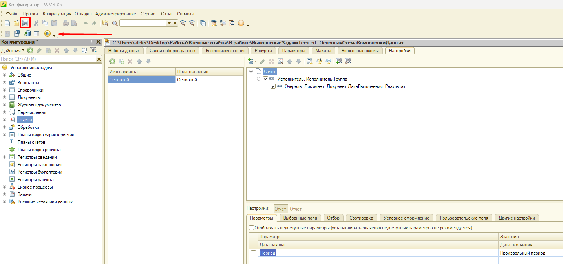Click the pencil Edit icon in settings toolbar
Viewport: 563px width, 264px height.
click(x=262, y=61)
